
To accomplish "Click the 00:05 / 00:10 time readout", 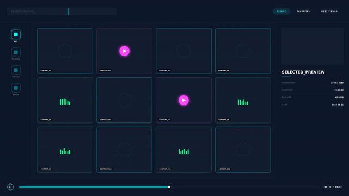I will pos(333,187).
